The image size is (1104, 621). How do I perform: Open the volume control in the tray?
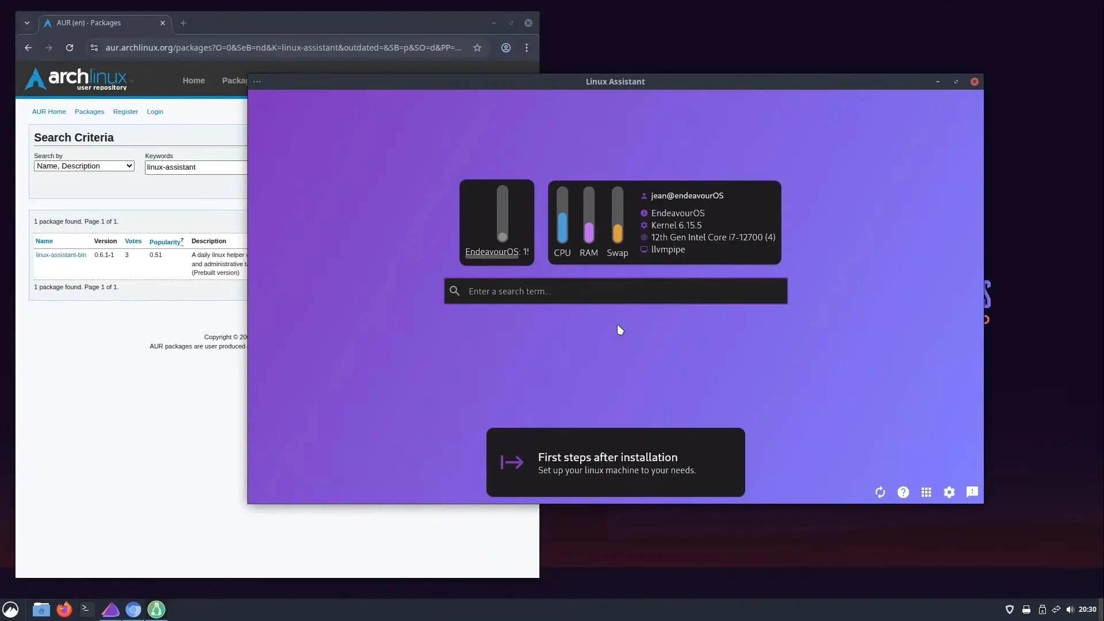(1070, 609)
